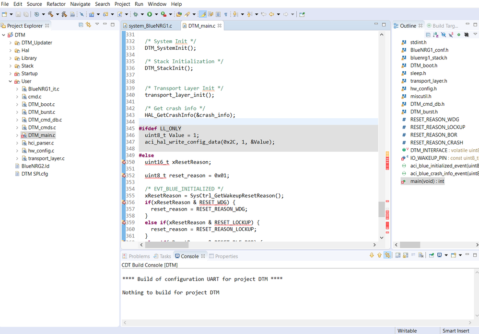Click the External Tools run icon
This screenshot has height=334, width=479.
164,14
